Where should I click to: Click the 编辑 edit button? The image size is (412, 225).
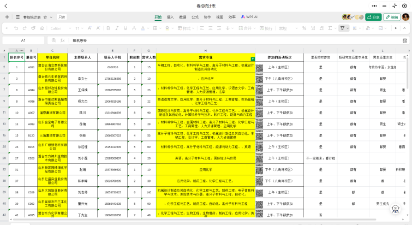pos(392,17)
